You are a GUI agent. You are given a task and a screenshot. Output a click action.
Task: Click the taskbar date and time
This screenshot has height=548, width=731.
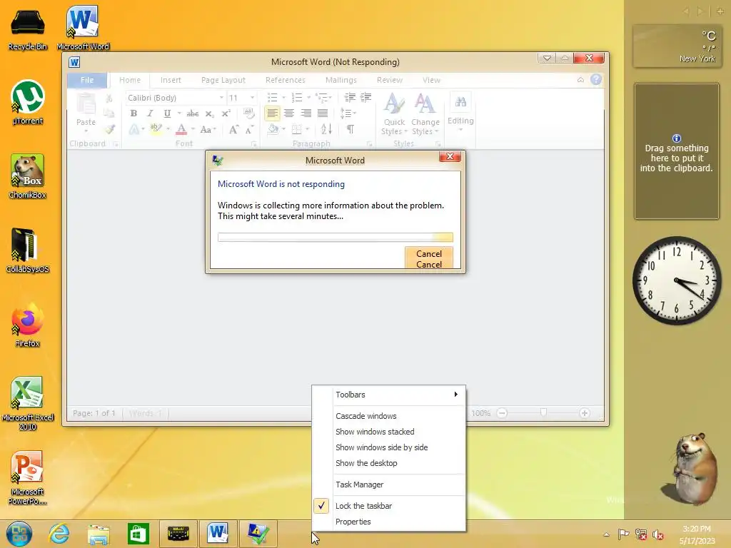(x=697, y=534)
